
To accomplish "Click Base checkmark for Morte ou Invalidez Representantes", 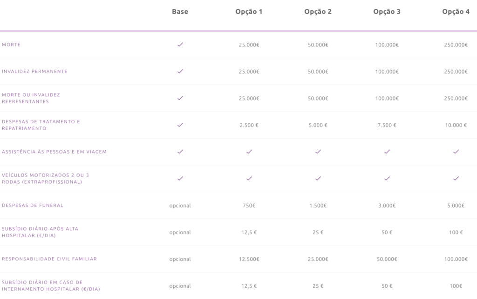I will pyautogui.click(x=180, y=98).
